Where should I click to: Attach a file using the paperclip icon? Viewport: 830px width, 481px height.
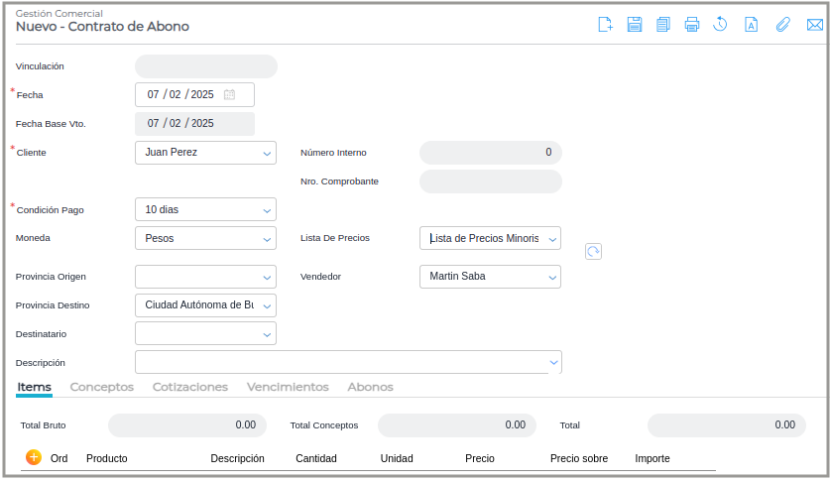click(782, 25)
